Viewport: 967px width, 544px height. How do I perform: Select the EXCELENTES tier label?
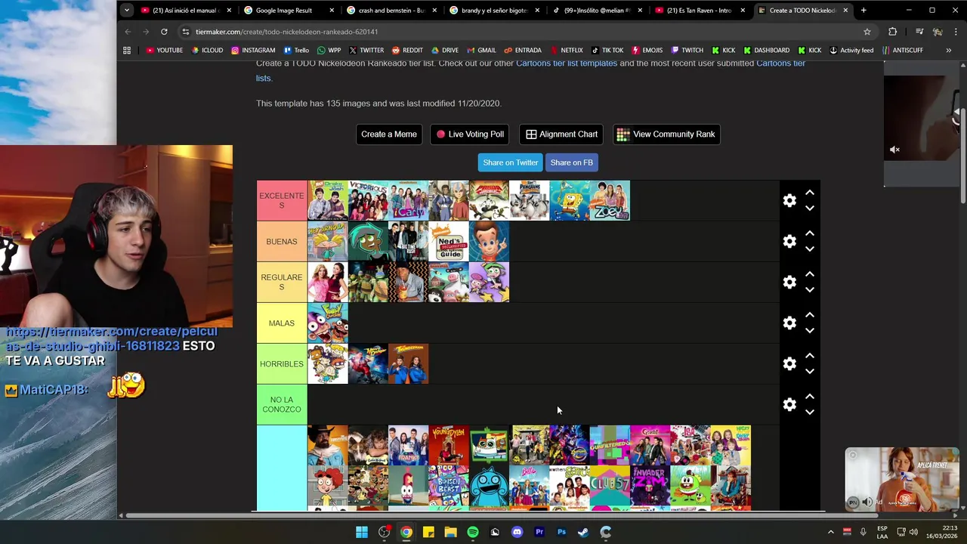tap(282, 200)
